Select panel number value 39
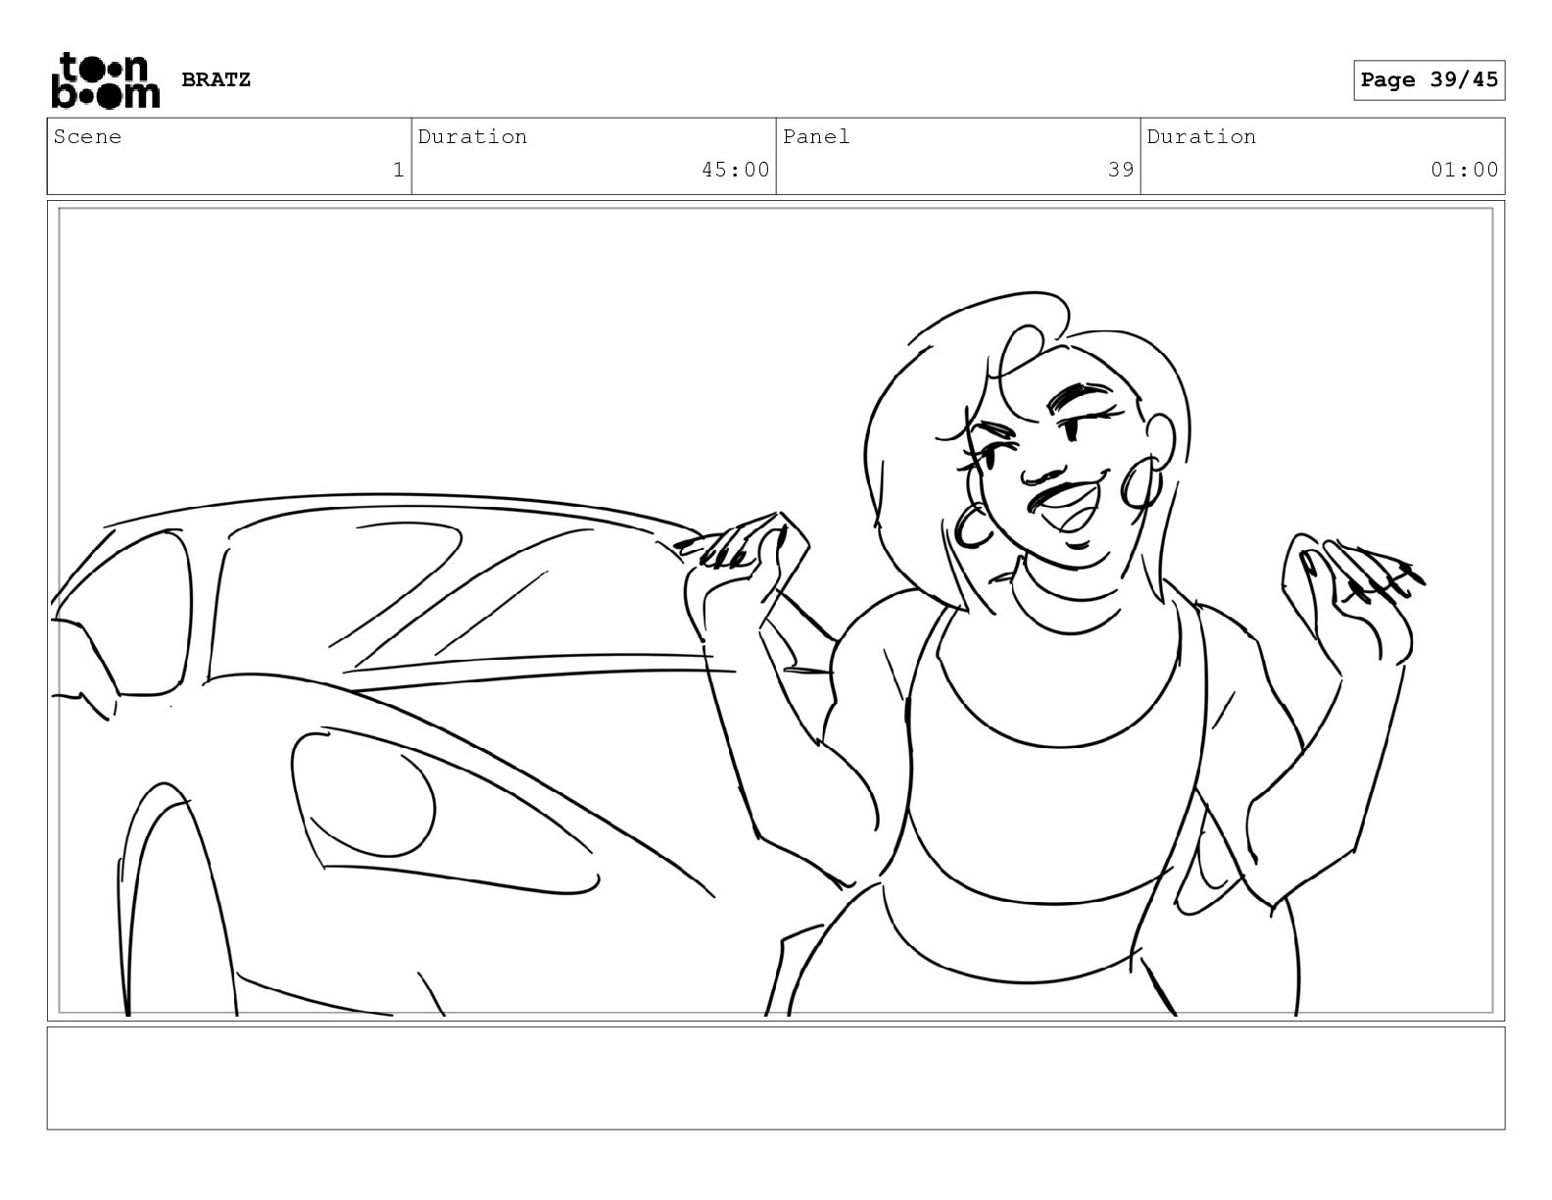Screen dimensions: 1552x1200 click(x=1121, y=170)
